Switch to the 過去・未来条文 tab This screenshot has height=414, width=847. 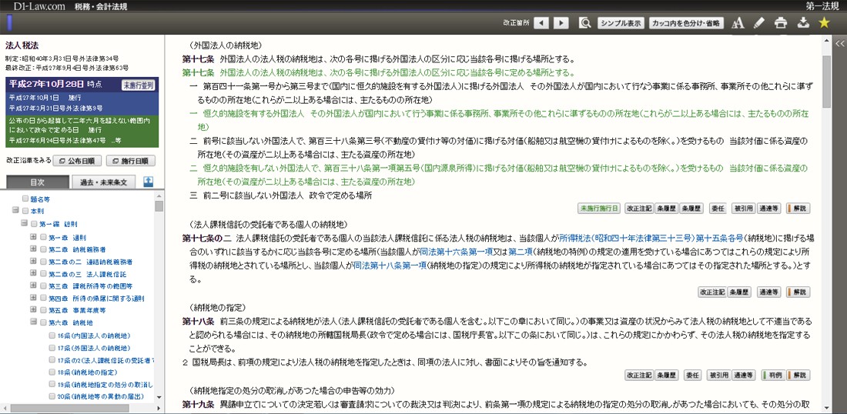103,182
